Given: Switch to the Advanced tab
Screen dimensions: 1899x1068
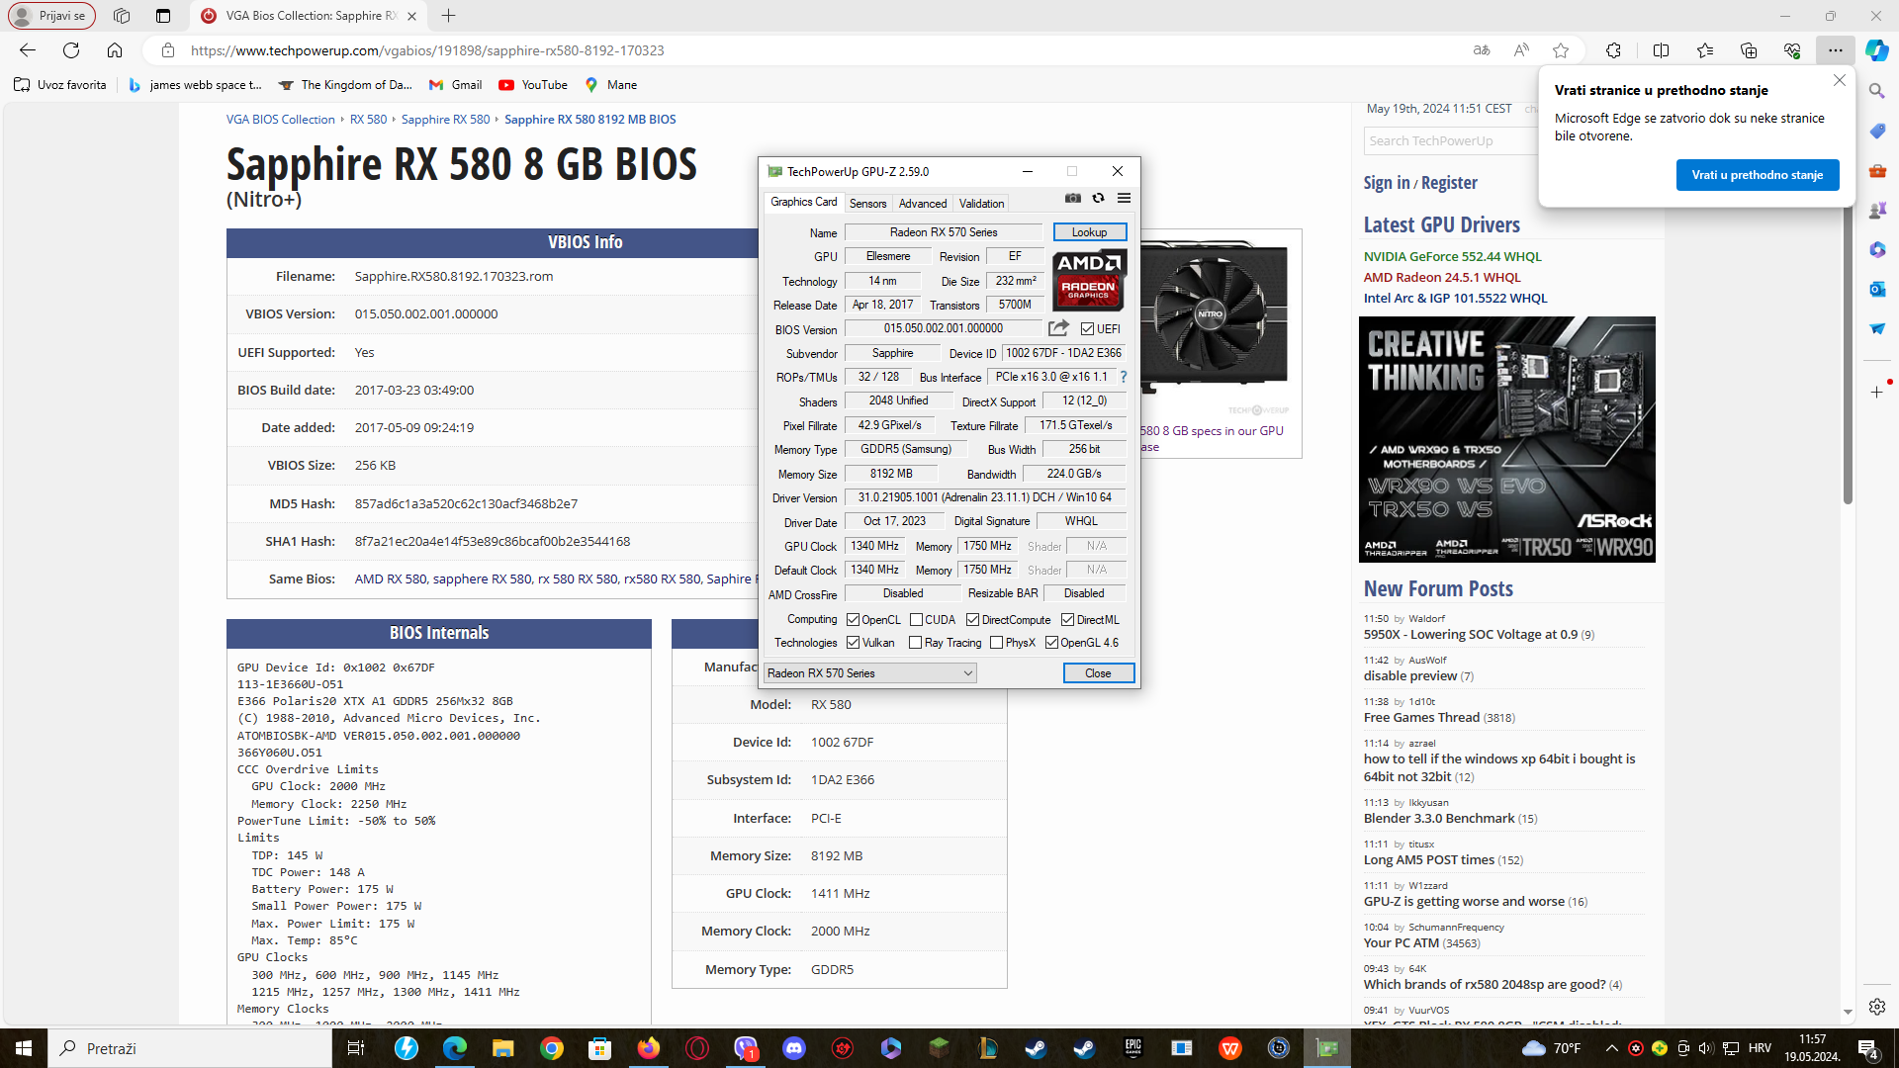Looking at the screenshot, I should click(x=922, y=204).
